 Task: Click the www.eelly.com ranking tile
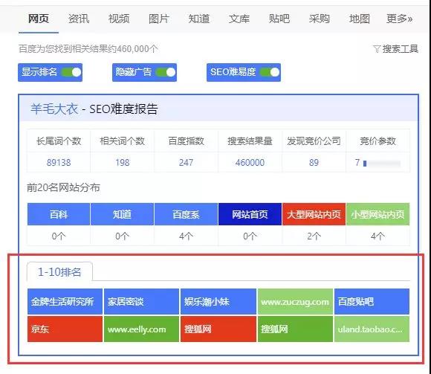(141, 329)
